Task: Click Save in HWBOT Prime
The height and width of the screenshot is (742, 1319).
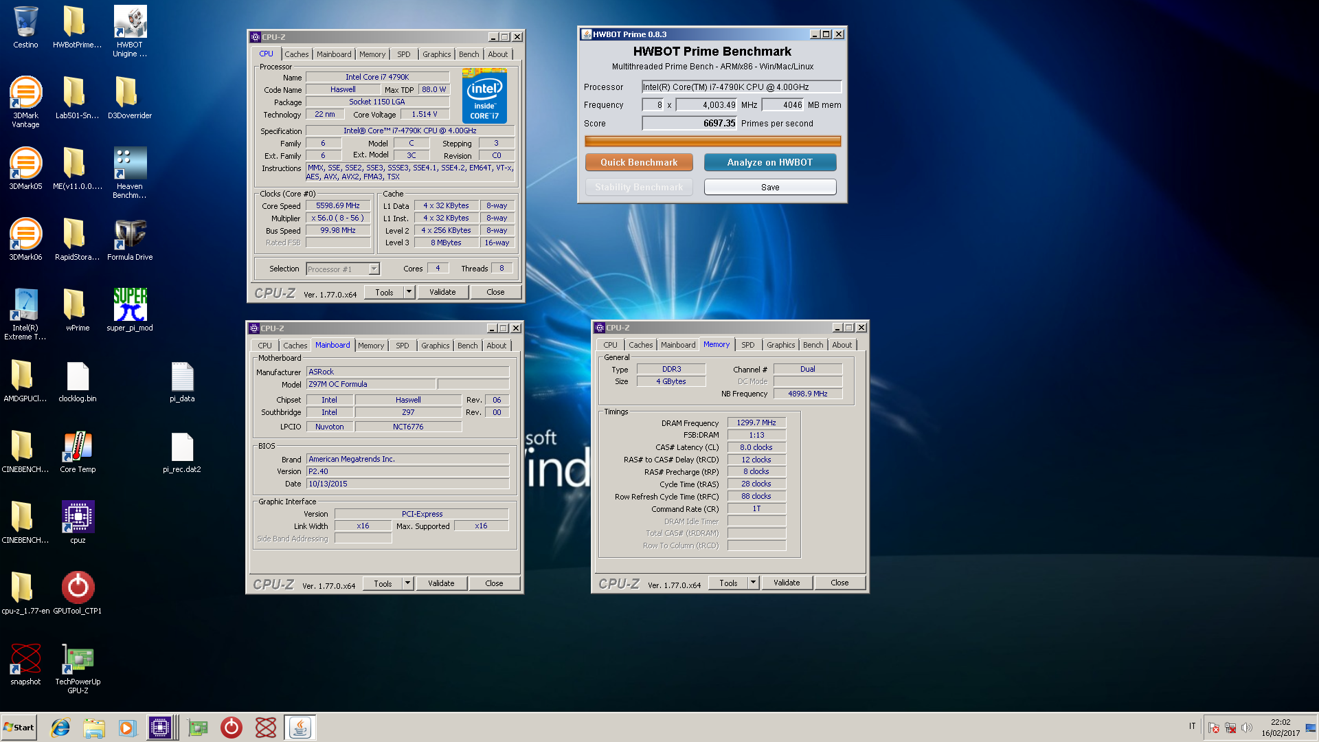Action: (770, 187)
